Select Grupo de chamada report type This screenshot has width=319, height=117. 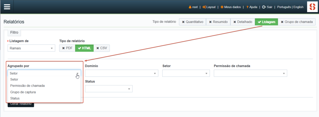297,22
